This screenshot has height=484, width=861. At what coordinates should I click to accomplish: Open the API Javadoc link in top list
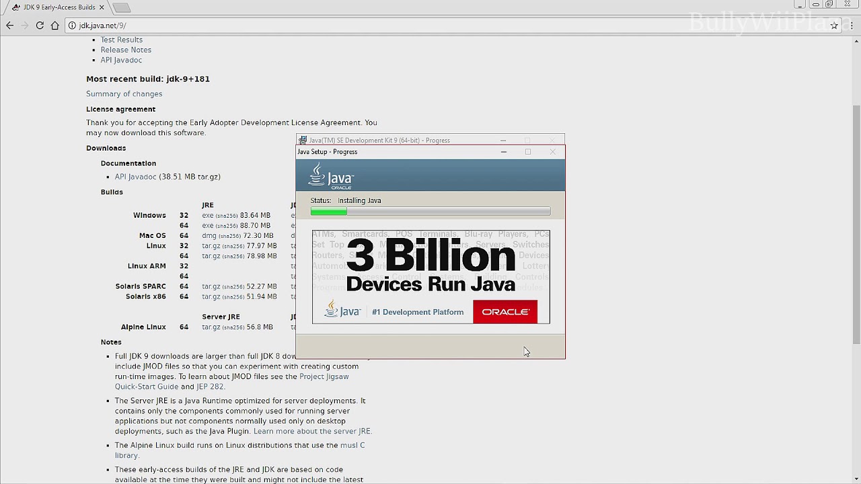pos(121,60)
